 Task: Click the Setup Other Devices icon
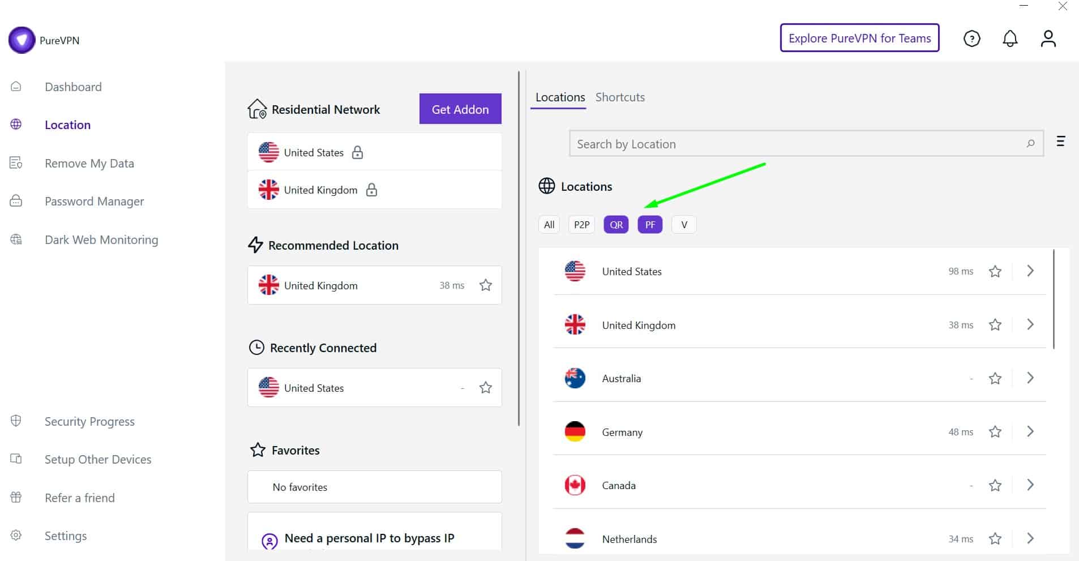[16, 459]
